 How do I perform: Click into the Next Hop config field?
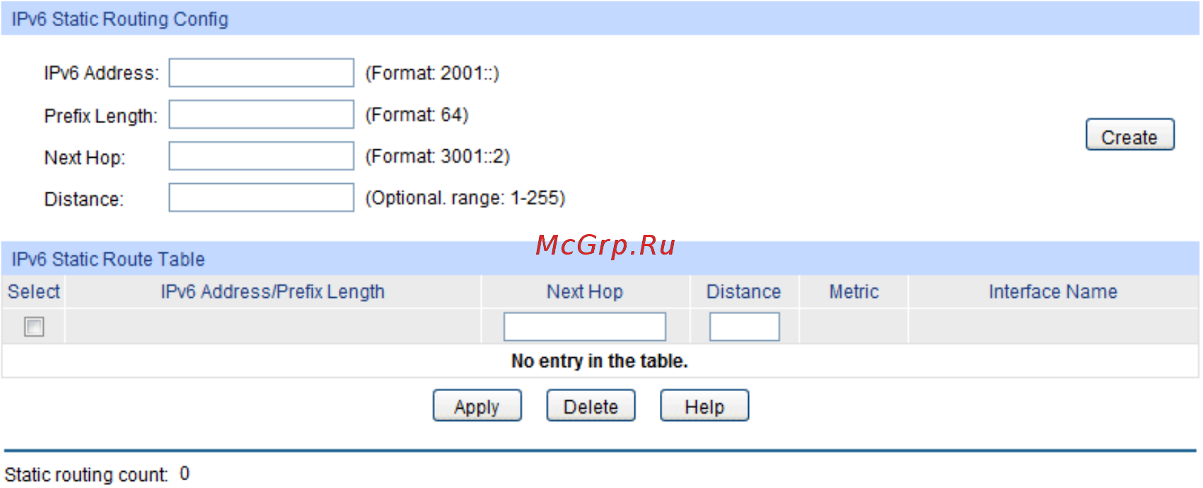pyautogui.click(x=261, y=156)
